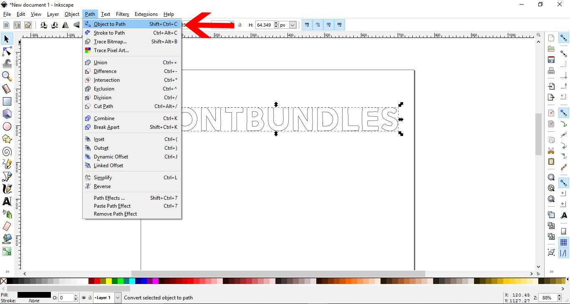Toggle snapping to grids
570x304 pixels.
(564, 242)
